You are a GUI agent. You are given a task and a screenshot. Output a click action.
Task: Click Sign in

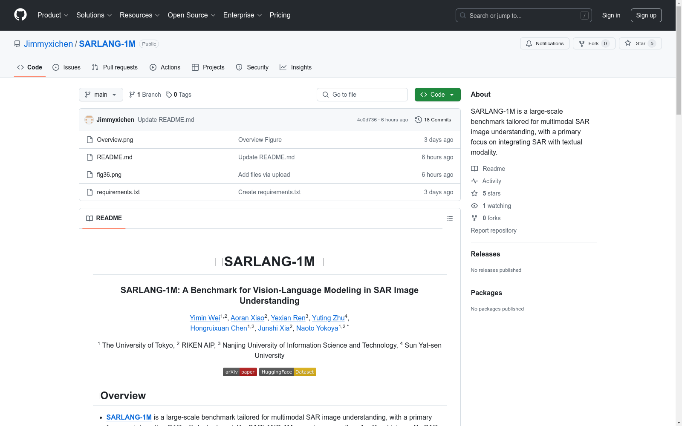(611, 15)
